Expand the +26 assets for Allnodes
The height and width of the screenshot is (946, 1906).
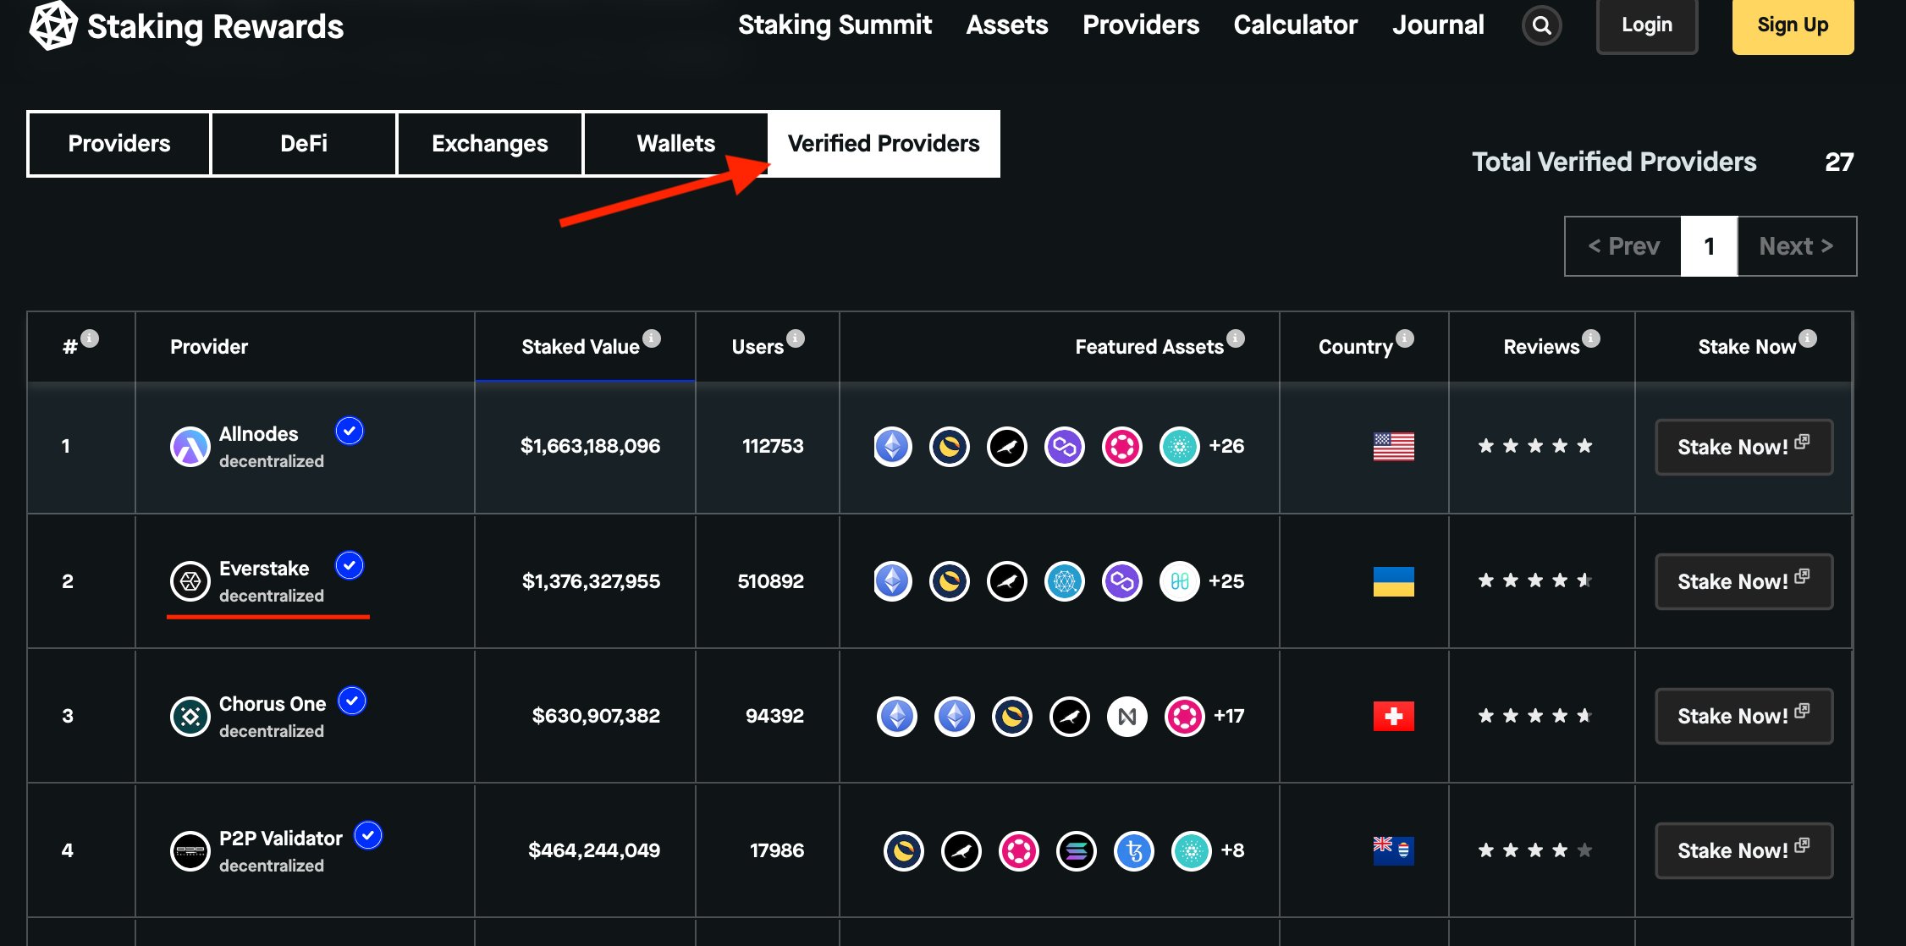tap(1226, 446)
